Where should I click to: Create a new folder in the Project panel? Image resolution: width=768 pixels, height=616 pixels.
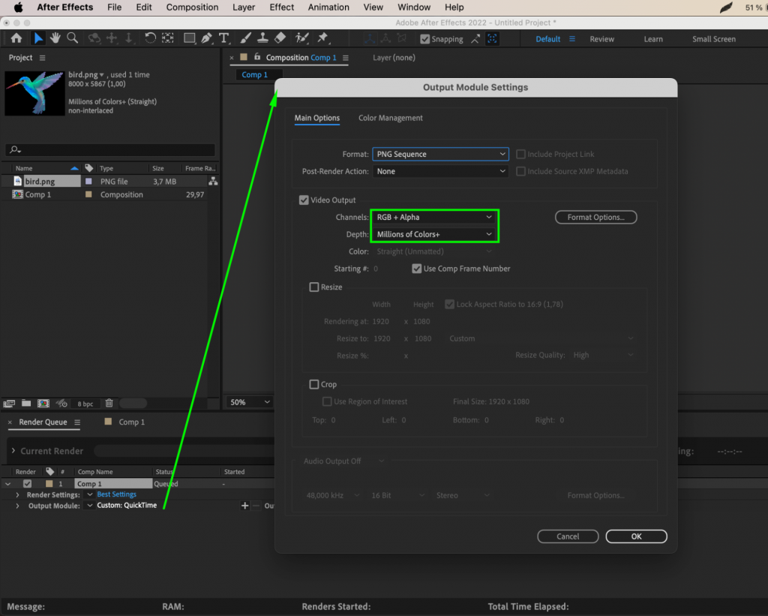coord(25,403)
